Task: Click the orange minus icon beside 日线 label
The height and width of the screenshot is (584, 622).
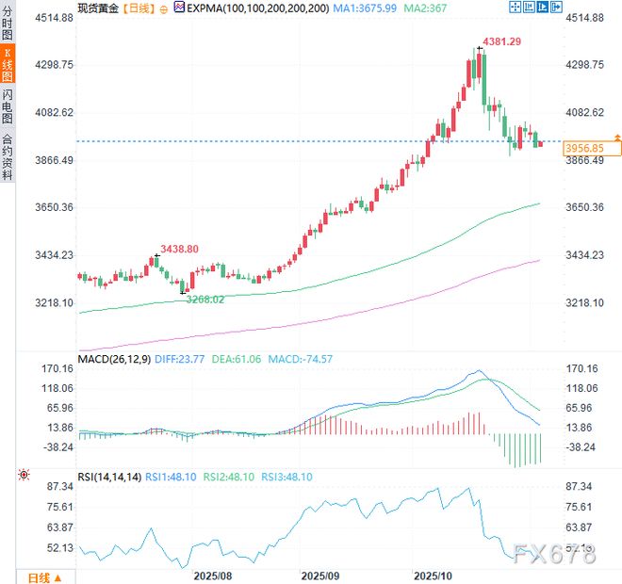Action: coord(166,8)
